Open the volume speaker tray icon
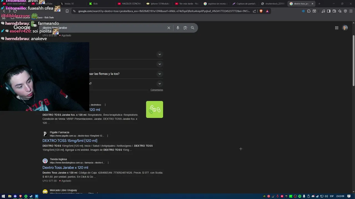Screen dimensions: 355x199 tap(326, 196)
